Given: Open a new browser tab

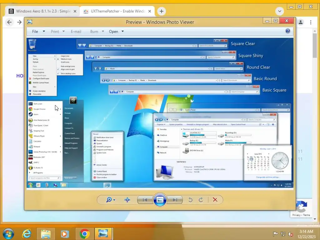Looking at the screenshot, I should [x=162, y=11].
